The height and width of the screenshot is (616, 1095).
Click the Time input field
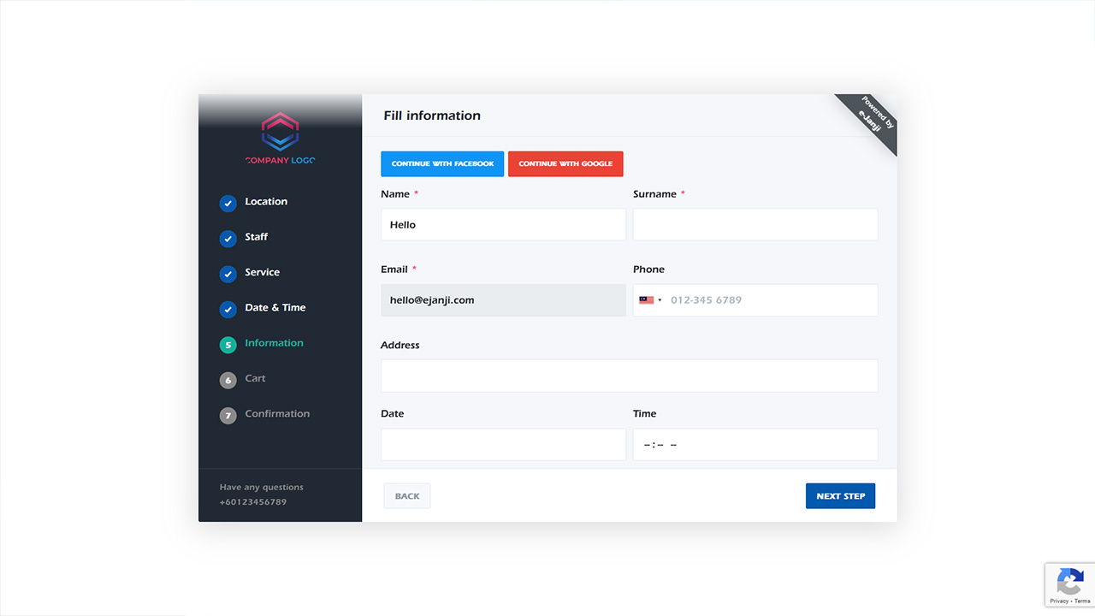[x=755, y=445]
